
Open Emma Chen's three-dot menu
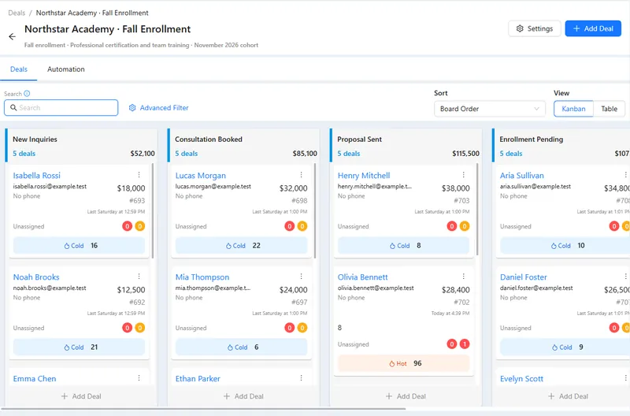(x=139, y=378)
